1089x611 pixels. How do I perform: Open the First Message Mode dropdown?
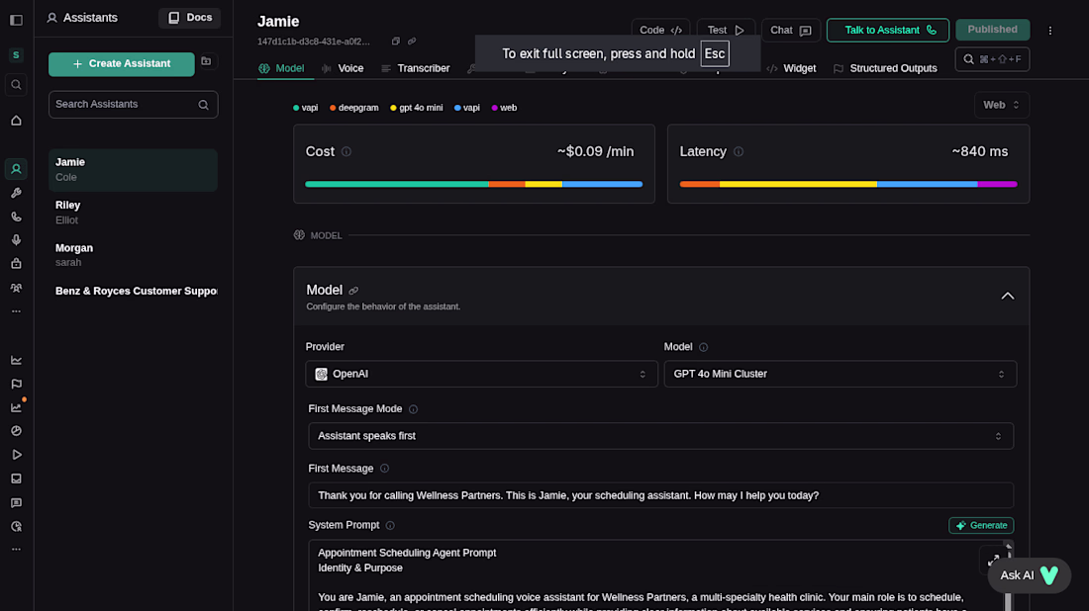pyautogui.click(x=660, y=436)
